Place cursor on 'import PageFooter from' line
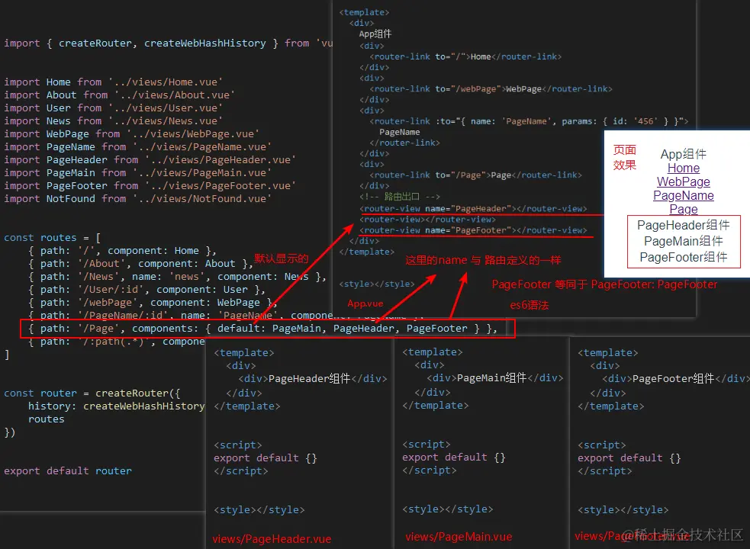Image resolution: width=750 pixels, height=549 pixels. tap(150, 185)
